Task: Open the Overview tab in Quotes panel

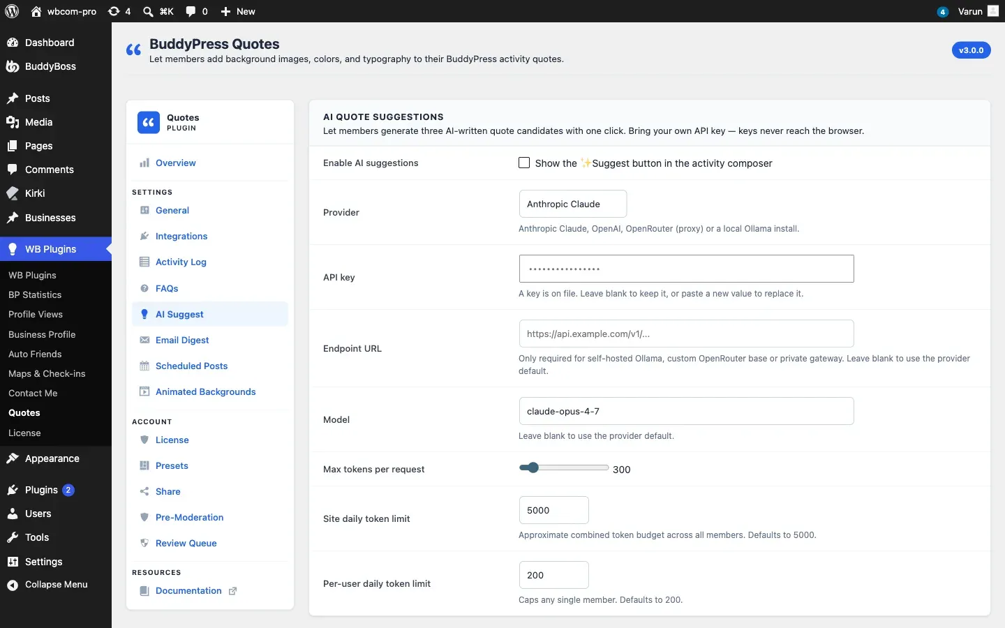Action: (x=210, y=163)
